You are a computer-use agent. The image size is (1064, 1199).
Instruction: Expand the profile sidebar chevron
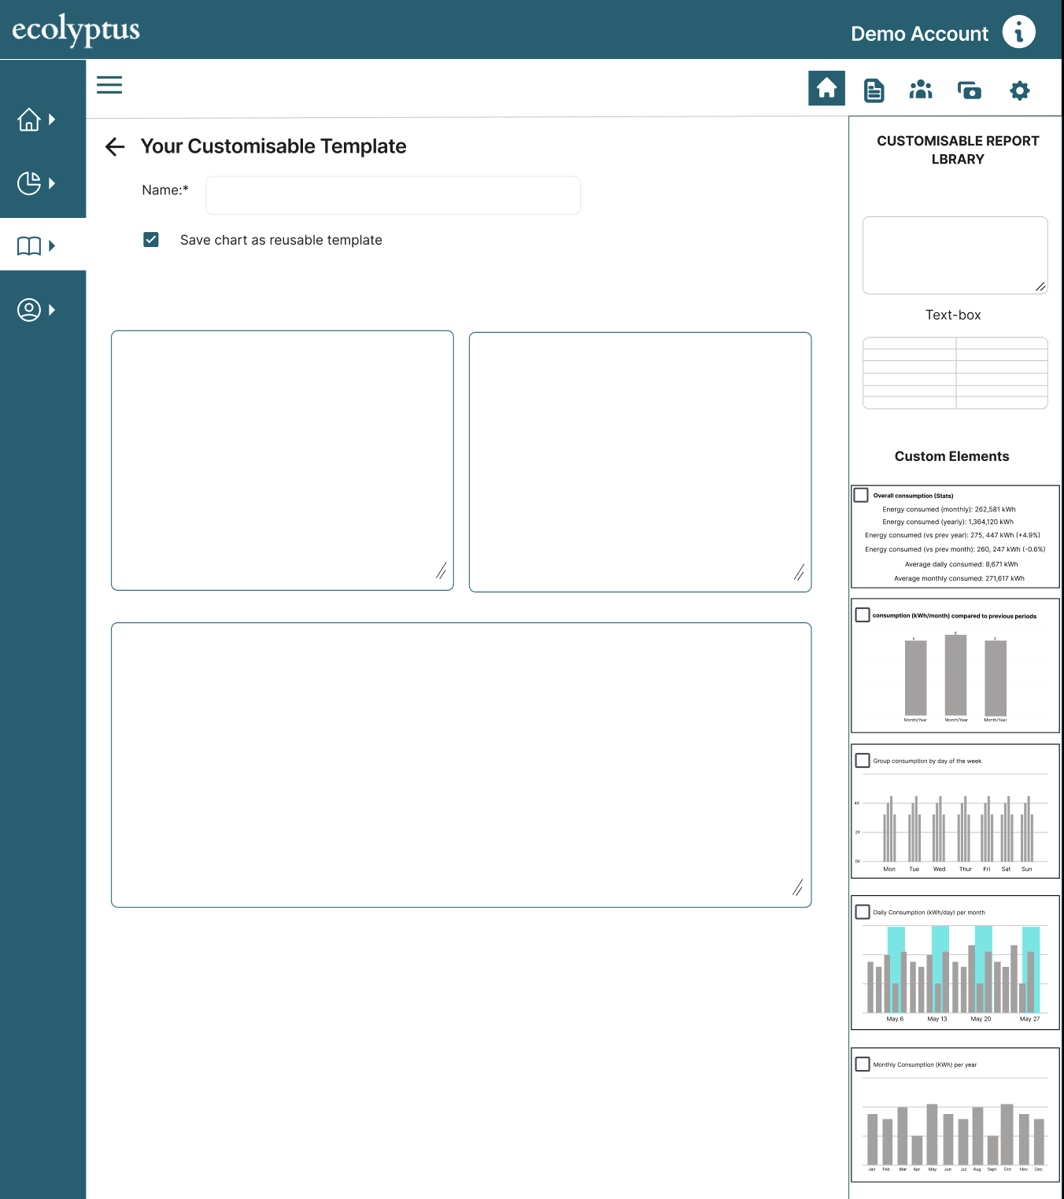pos(52,309)
